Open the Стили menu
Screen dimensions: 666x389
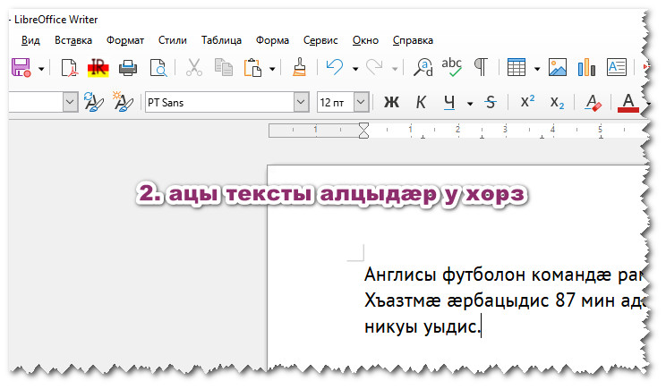173,40
